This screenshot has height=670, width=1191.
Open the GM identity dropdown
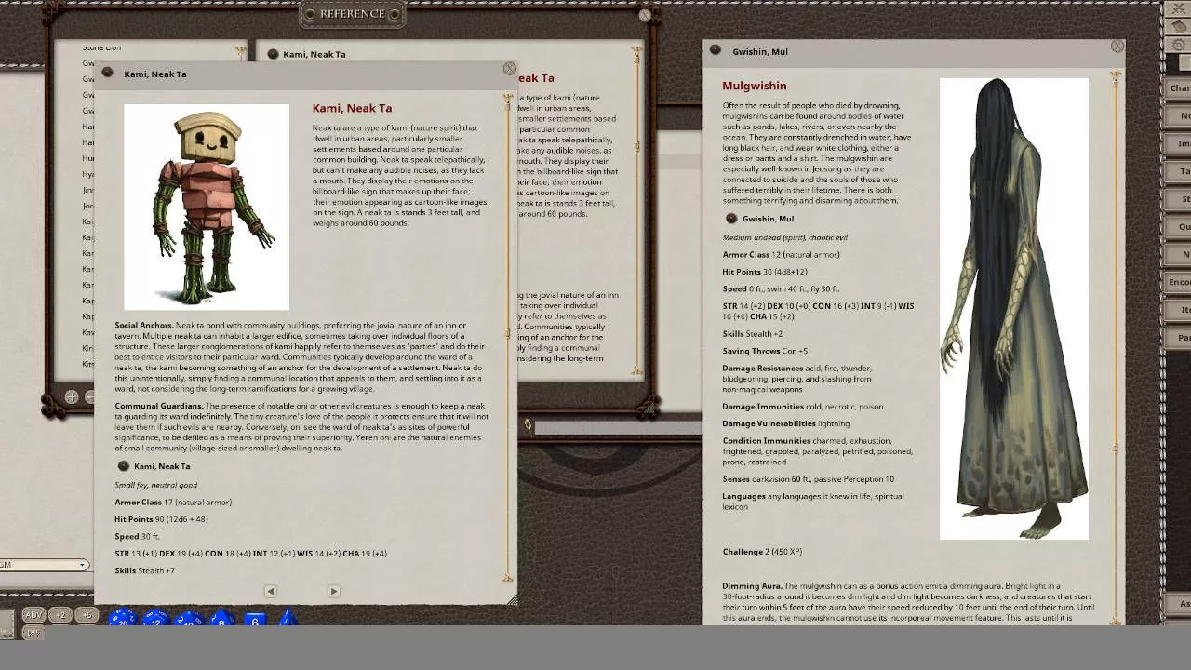43,565
